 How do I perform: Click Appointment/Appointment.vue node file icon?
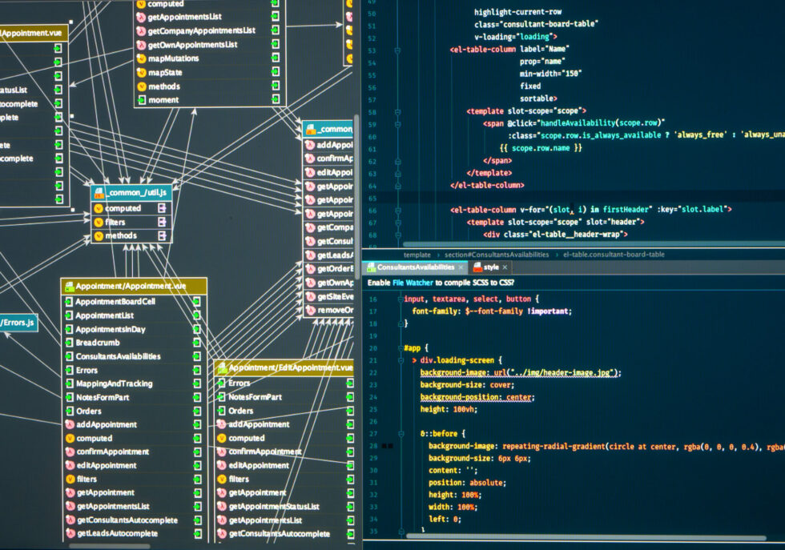tap(69, 287)
